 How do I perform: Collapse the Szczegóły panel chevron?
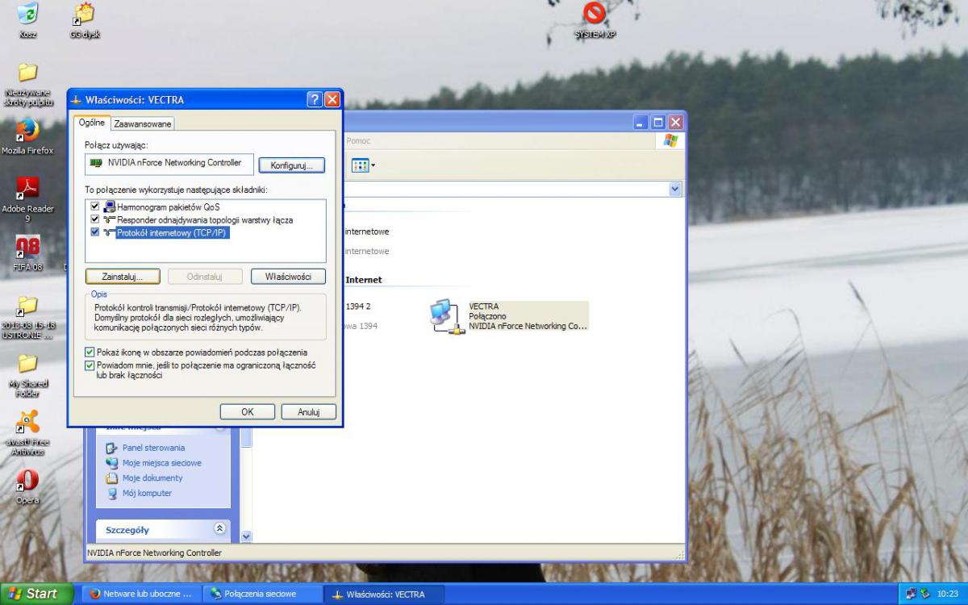219,529
